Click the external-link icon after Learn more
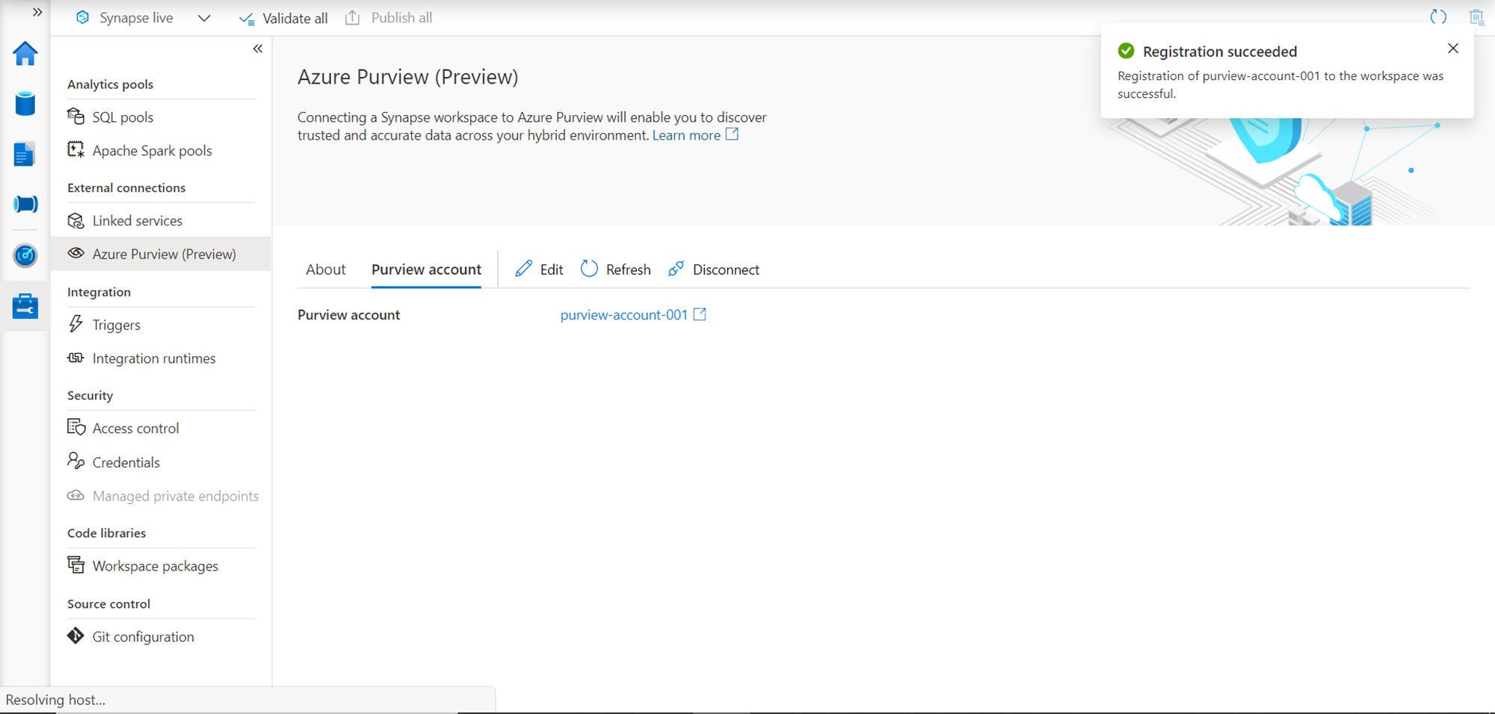The image size is (1495, 714). tap(733, 134)
